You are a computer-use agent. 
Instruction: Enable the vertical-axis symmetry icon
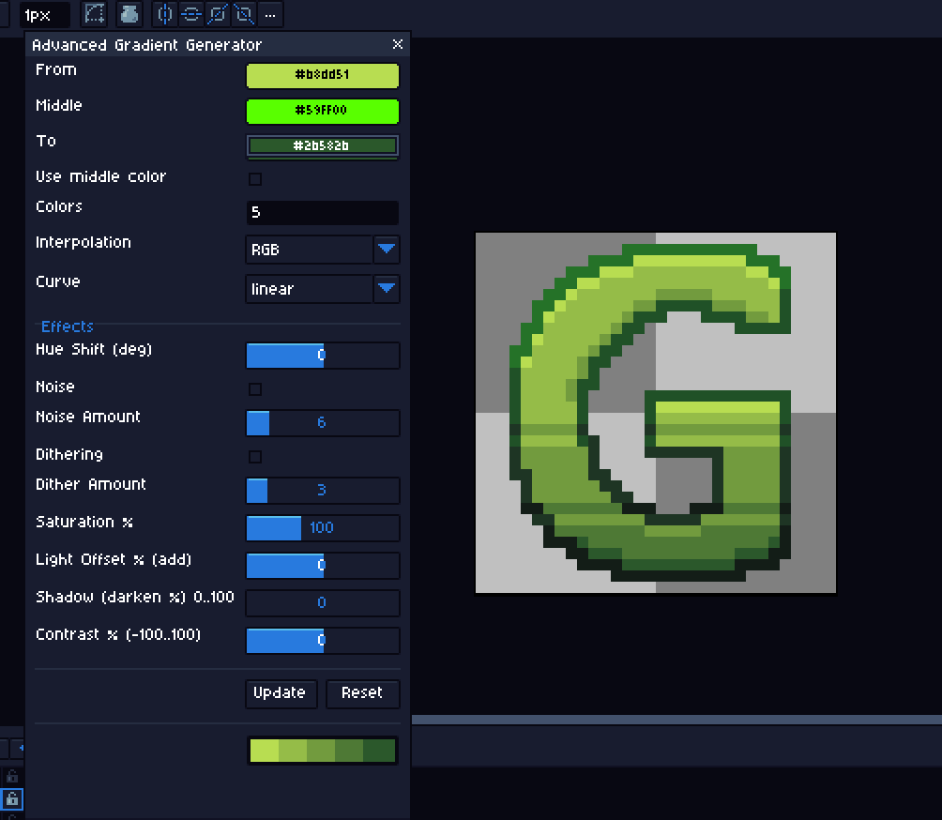pos(164,14)
